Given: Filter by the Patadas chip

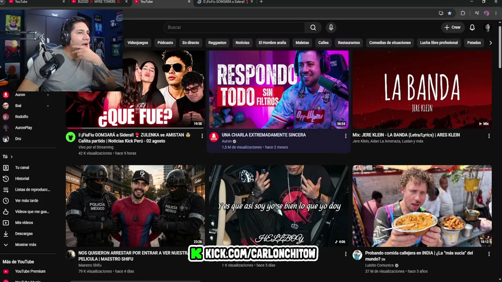Looking at the screenshot, I should click(x=474, y=43).
